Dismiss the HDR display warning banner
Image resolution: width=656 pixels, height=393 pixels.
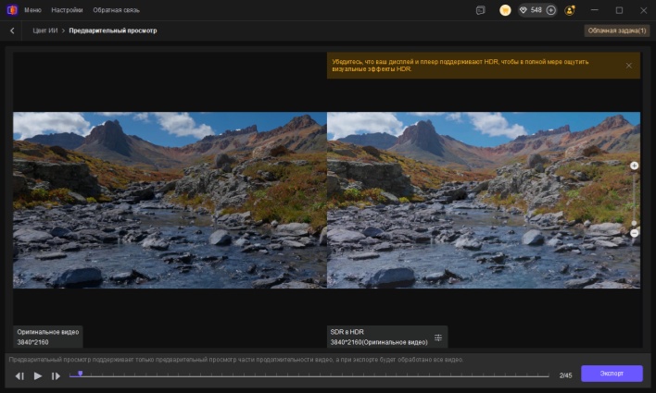tap(628, 66)
